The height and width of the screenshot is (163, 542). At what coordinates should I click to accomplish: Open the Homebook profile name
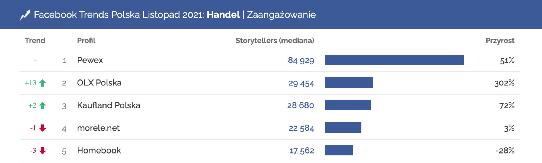pos(99,150)
